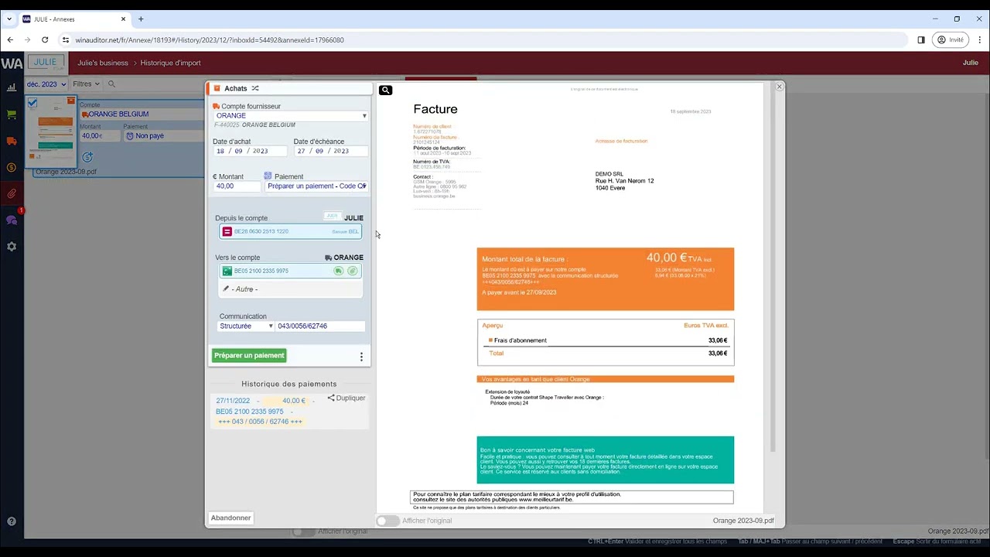This screenshot has height=557, width=990.
Task: Expand the Filtres dropdown
Action: (x=86, y=84)
